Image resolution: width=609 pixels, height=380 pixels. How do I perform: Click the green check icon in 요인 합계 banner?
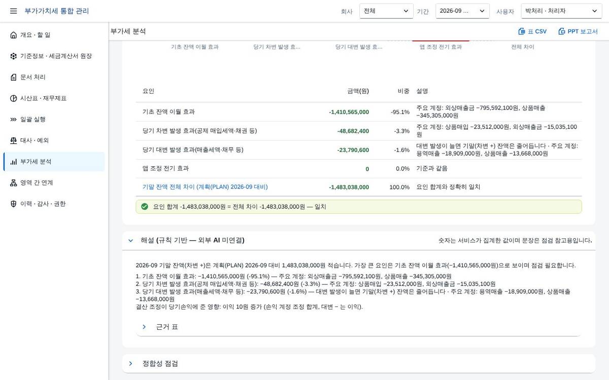tap(145, 207)
